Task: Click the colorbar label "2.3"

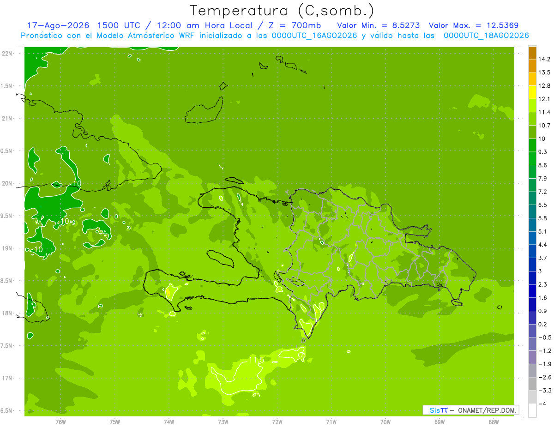Action: pyautogui.click(x=542, y=284)
